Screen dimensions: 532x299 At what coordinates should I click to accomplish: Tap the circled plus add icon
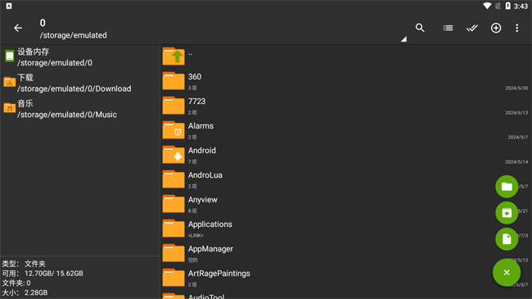(496, 28)
